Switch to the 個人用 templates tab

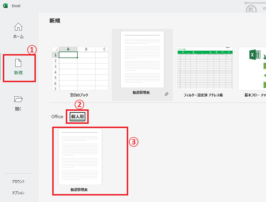pos(77,116)
